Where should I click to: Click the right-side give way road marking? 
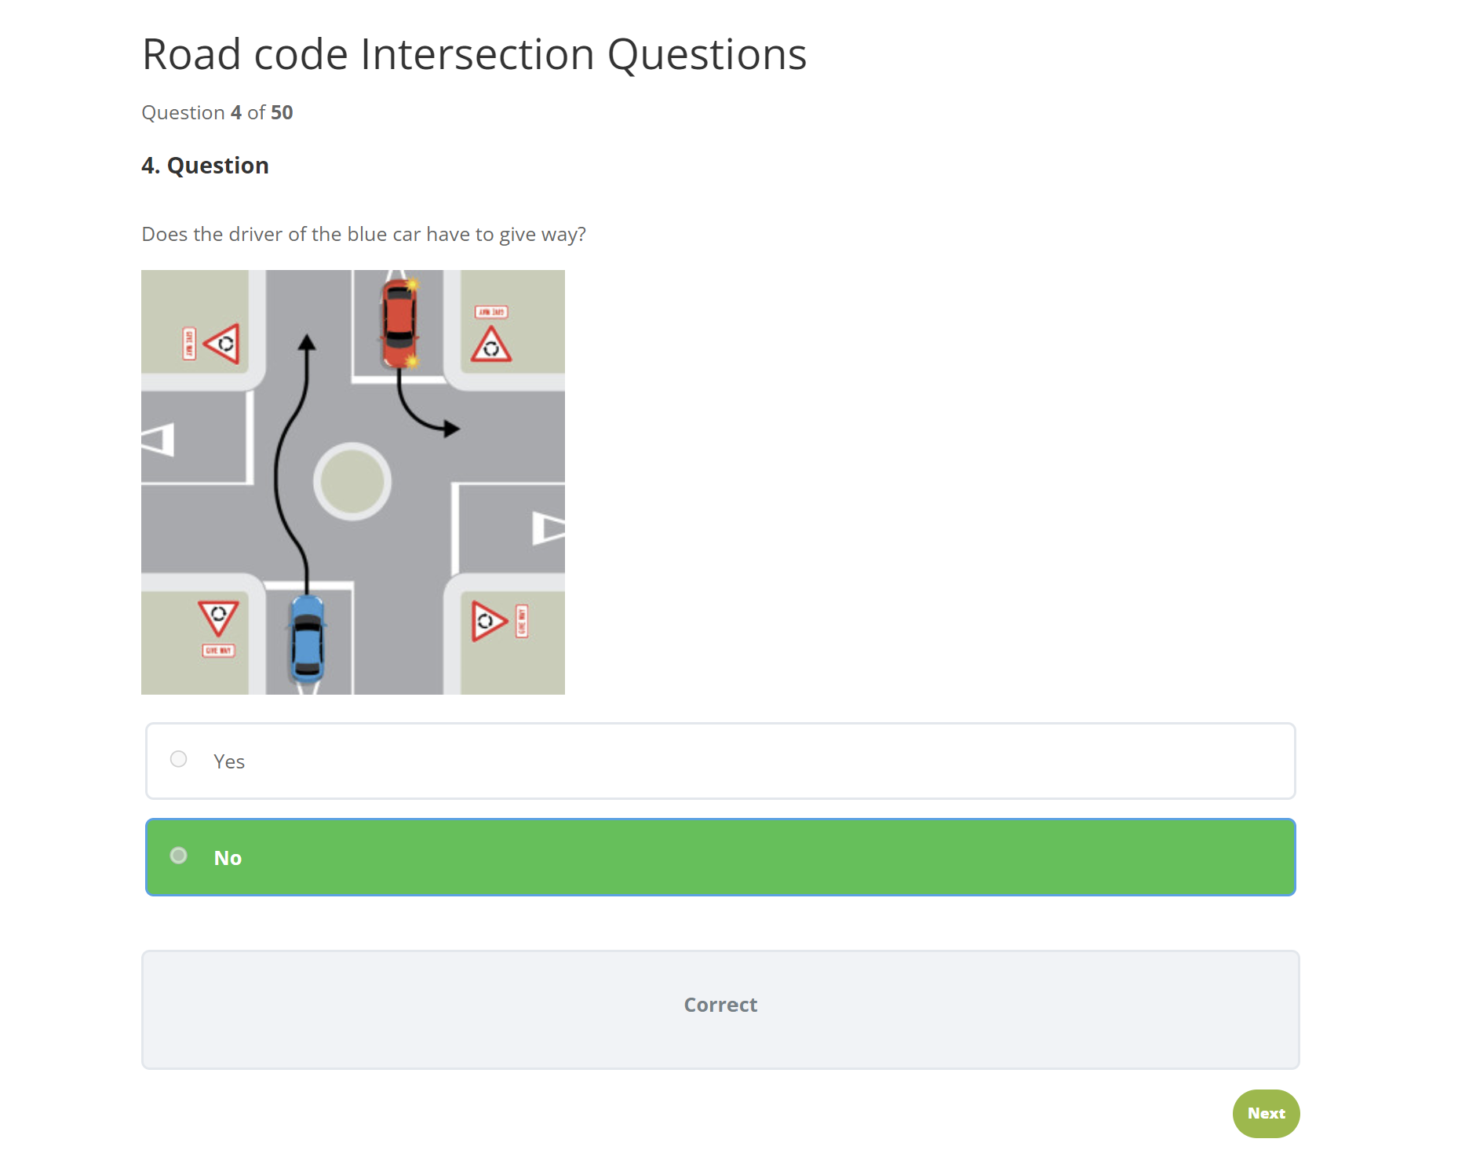(549, 527)
